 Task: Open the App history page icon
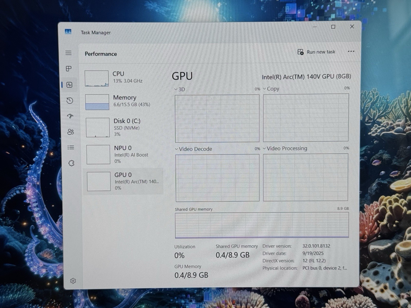(x=70, y=101)
